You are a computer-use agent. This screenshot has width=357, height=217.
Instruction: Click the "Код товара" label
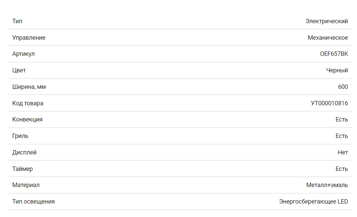coord(28,103)
